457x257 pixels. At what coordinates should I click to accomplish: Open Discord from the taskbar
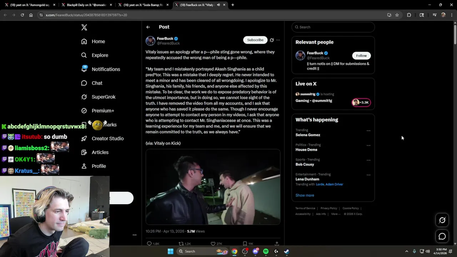pyautogui.click(x=255, y=251)
